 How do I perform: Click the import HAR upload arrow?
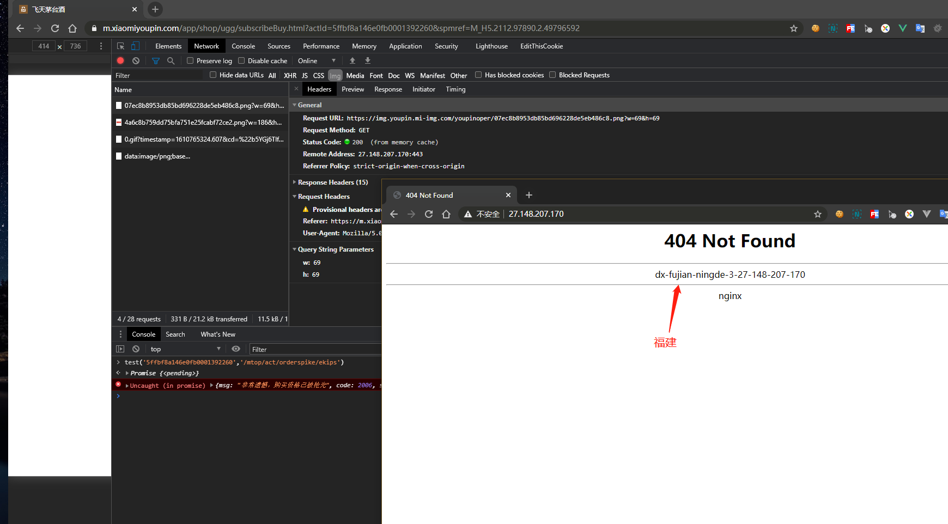pyautogui.click(x=353, y=60)
